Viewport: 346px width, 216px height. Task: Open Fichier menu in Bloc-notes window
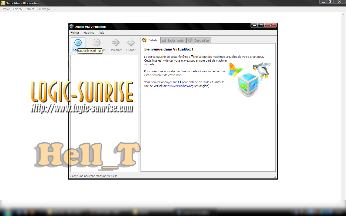click(5, 9)
